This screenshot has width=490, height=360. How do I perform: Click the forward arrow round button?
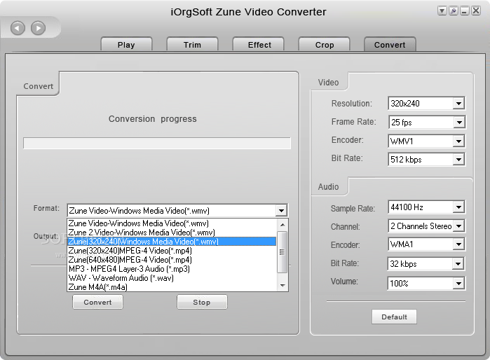[38, 29]
